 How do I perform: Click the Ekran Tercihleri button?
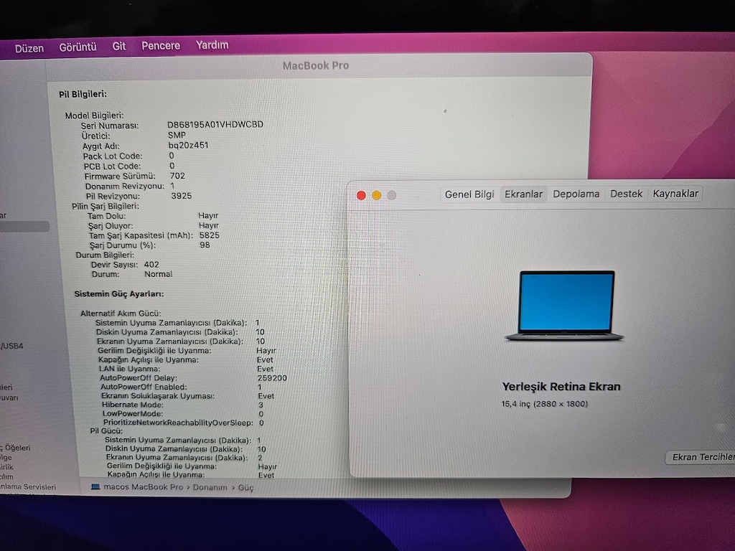tap(702, 457)
